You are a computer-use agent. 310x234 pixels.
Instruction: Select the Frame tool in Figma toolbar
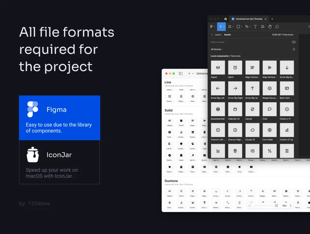coord(230,27)
